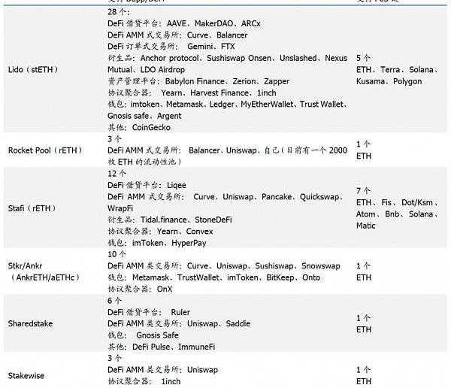Click the AAVE, MakerDAO, ARCx lending line

(184, 24)
